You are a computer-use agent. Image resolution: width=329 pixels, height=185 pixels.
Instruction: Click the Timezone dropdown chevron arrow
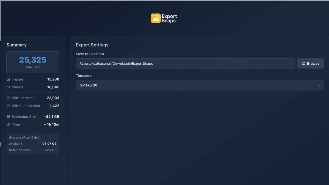pyautogui.click(x=319, y=85)
